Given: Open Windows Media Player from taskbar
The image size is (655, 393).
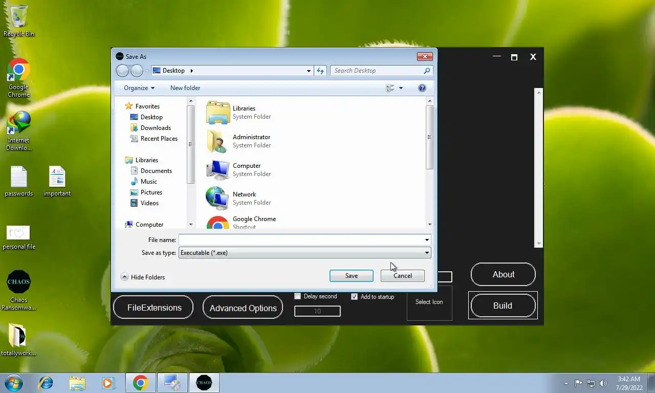Looking at the screenshot, I should (108, 383).
